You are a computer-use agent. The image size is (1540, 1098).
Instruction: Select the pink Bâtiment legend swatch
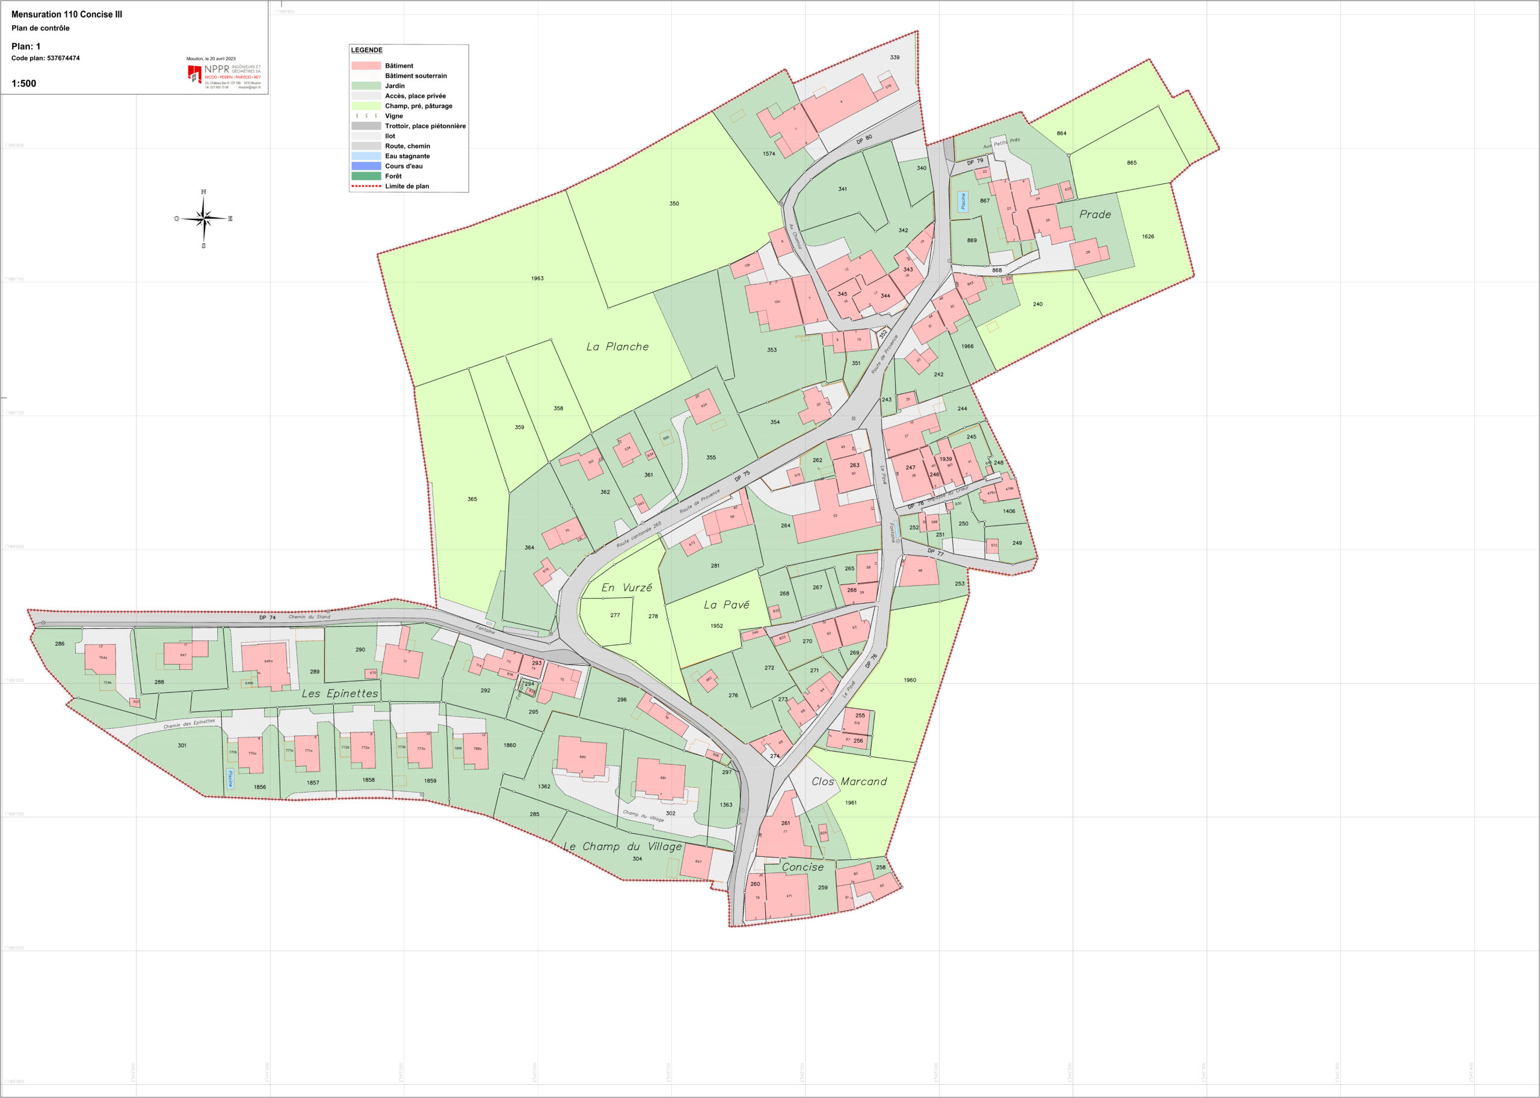click(x=366, y=66)
